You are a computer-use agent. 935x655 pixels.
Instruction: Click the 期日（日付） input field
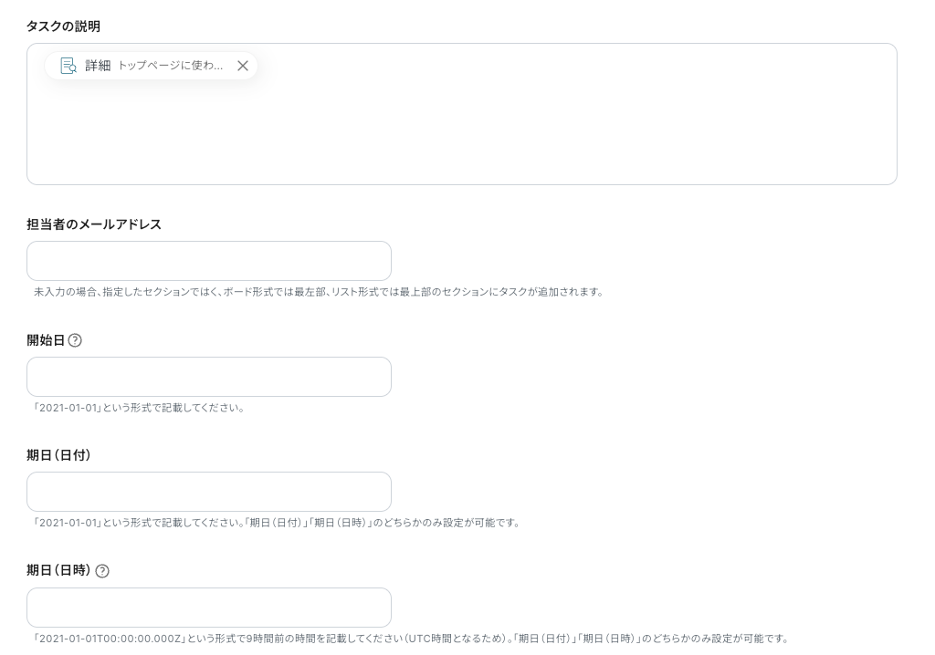tap(209, 492)
